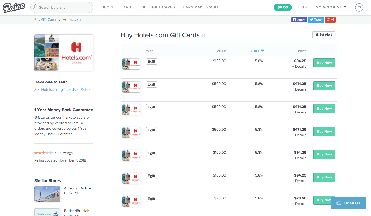Open the large Hotels.com gift card image
Viewport: 371px width, 216px height.
tap(64, 53)
